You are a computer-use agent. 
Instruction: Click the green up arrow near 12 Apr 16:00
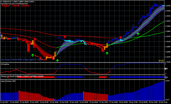coord(33,55)
